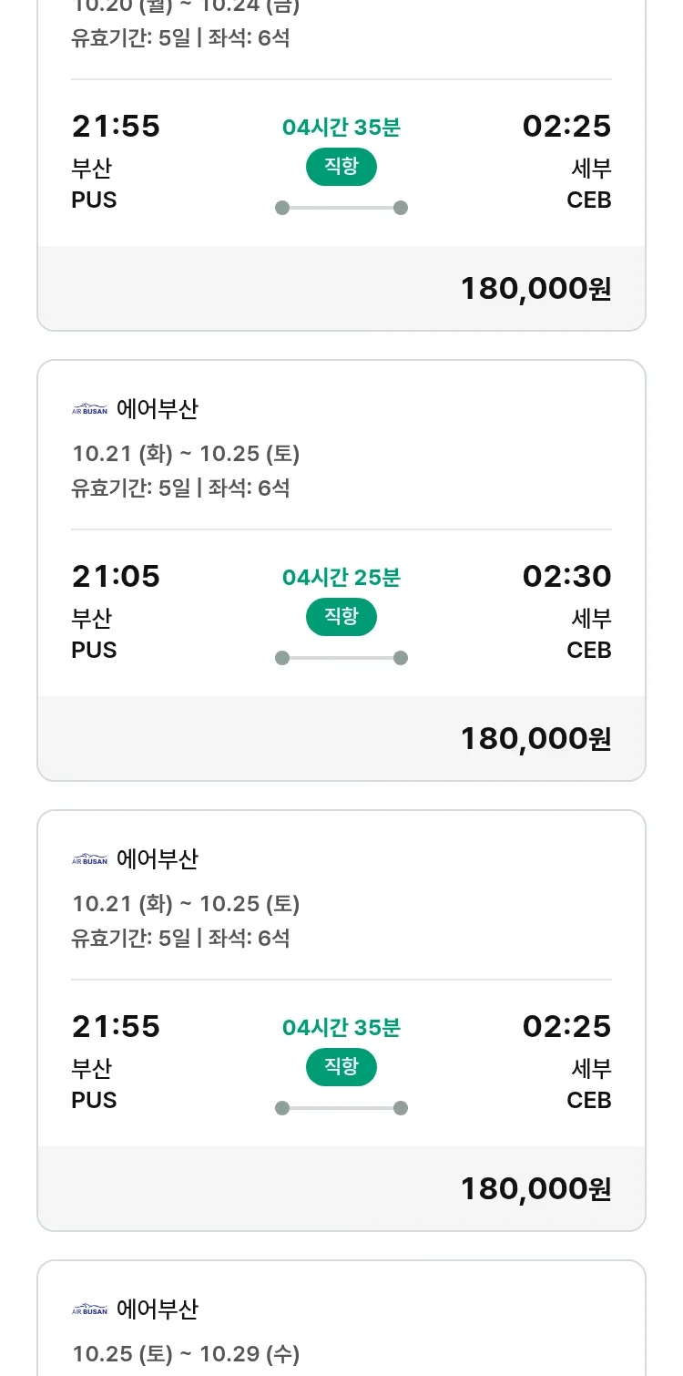Tap the 부산 origin label under 21:05

(91, 619)
